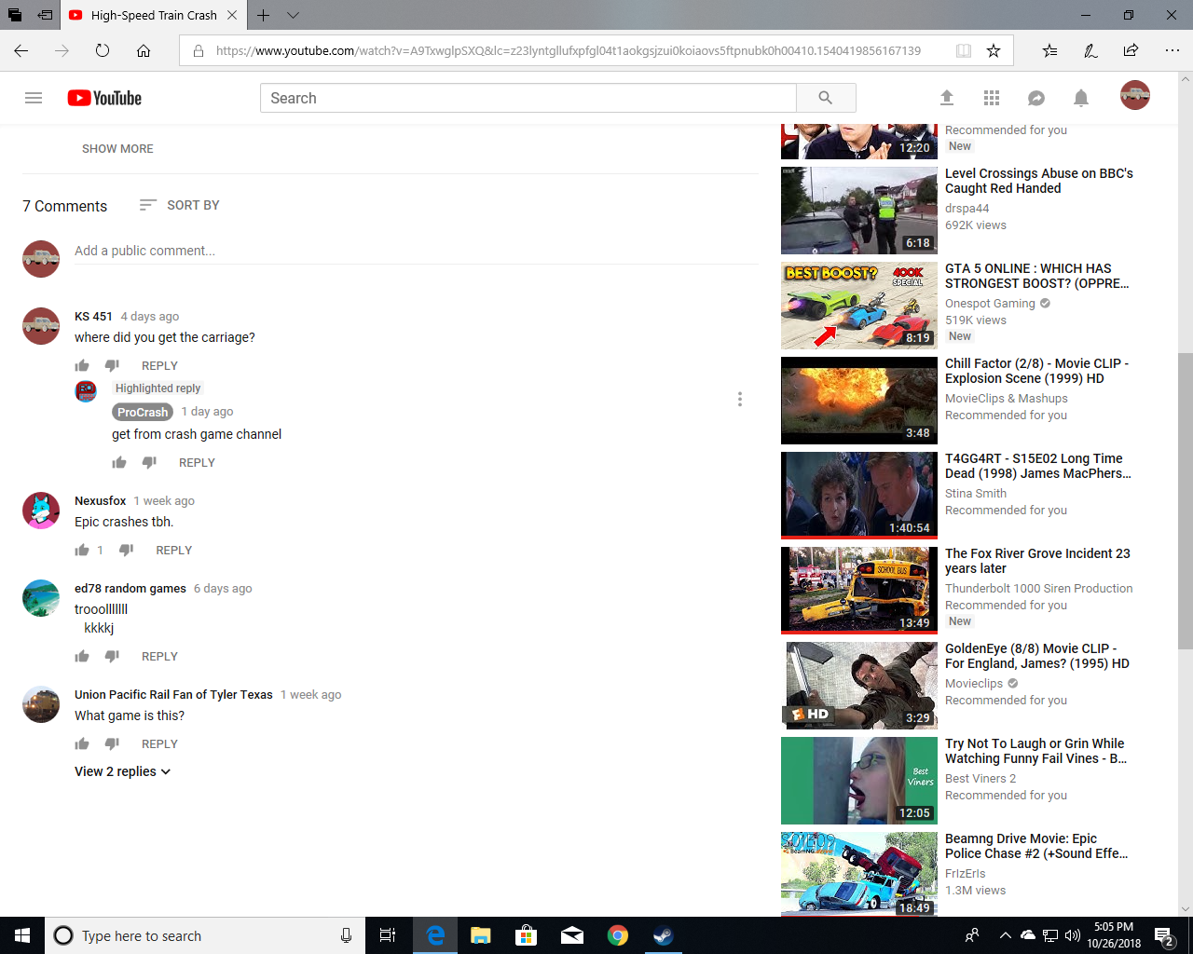Like the KS 451 comment
The height and width of the screenshot is (954, 1193).
[x=82, y=366]
